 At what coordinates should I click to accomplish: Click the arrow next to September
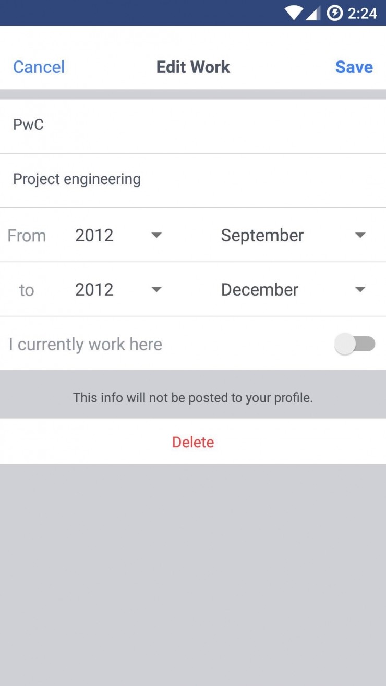360,235
